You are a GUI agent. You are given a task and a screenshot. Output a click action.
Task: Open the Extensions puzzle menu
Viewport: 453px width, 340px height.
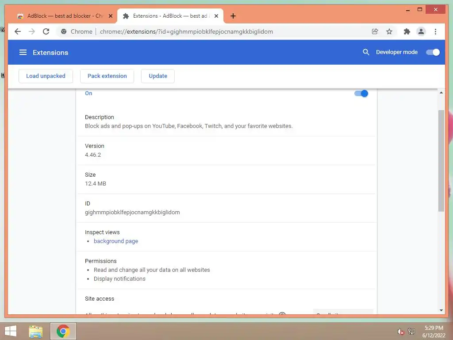click(x=407, y=31)
